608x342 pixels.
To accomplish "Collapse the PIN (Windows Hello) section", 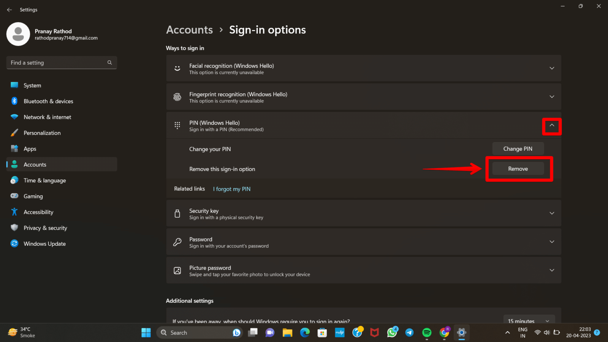I will point(552,125).
